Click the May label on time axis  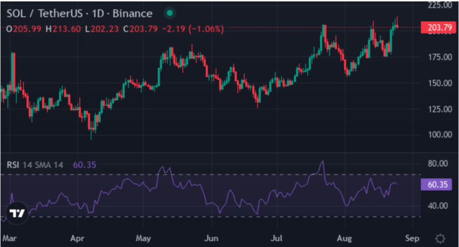point(144,237)
